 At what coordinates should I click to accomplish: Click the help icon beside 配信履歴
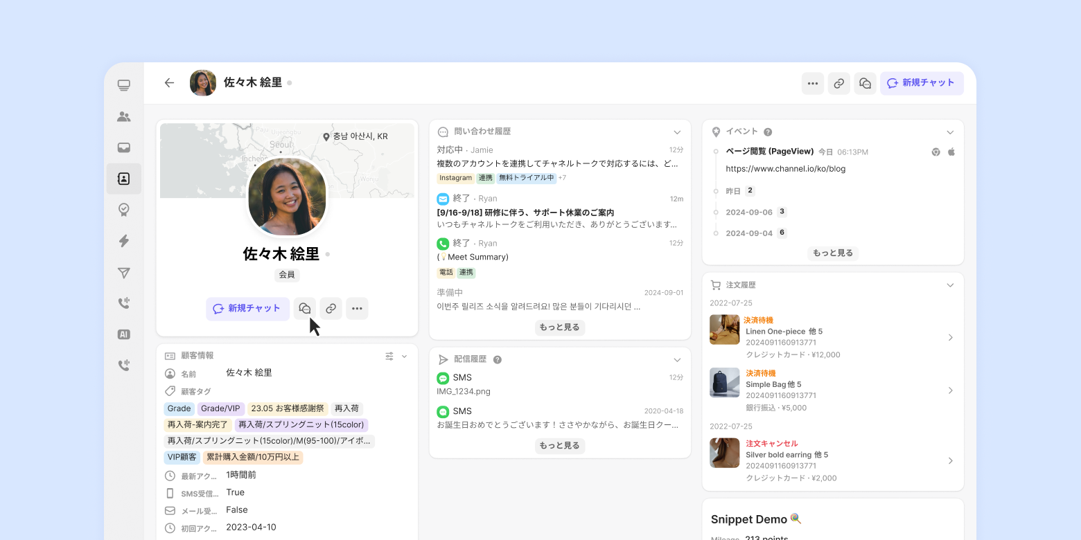[497, 360]
